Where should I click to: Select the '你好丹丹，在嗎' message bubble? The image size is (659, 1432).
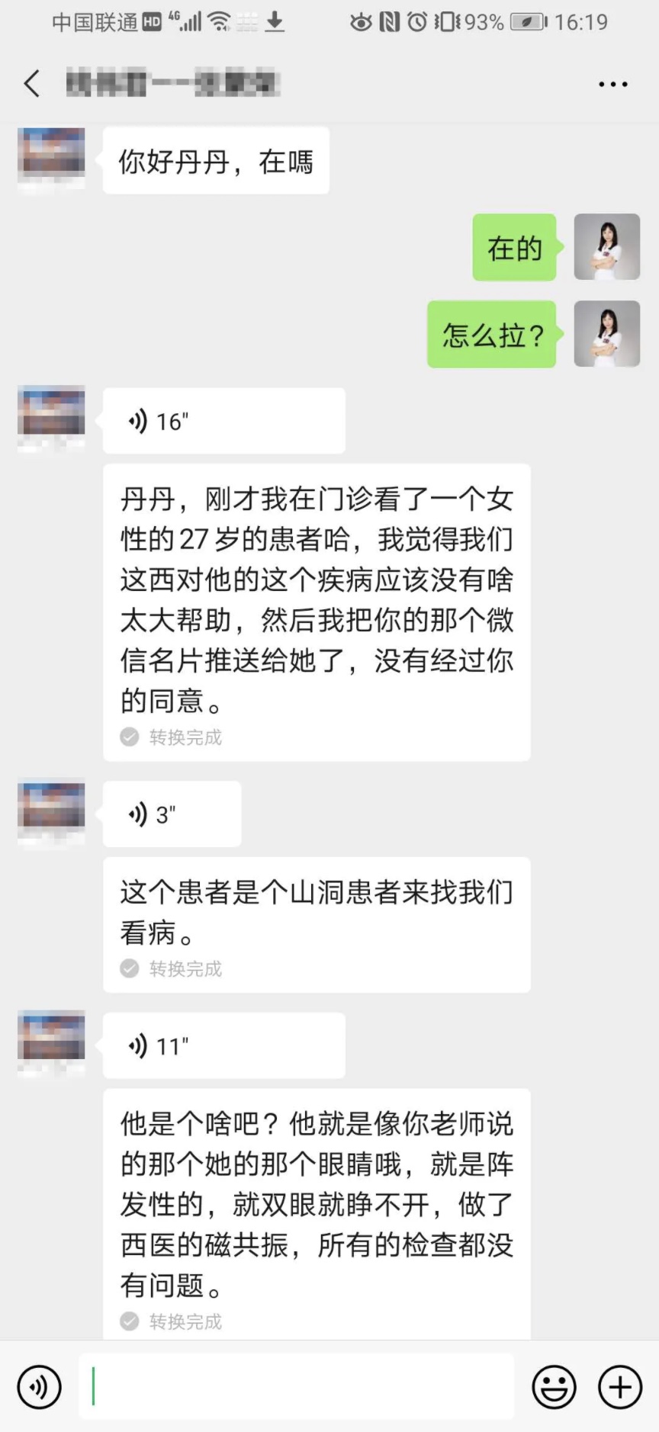point(216,160)
